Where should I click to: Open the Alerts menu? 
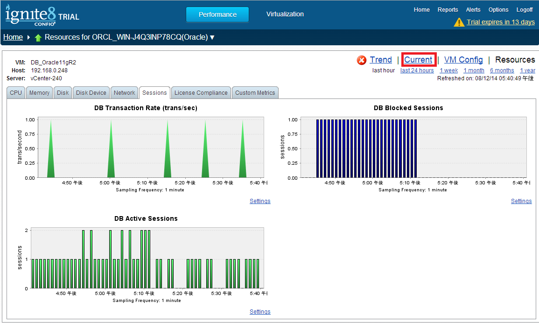click(473, 10)
